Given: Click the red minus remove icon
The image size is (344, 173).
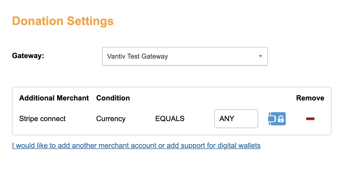Looking at the screenshot, I should [310, 119].
